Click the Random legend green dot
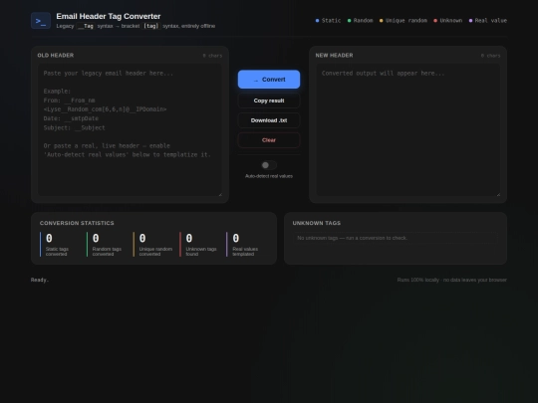Image resolution: width=538 pixels, height=403 pixels. coord(349,21)
